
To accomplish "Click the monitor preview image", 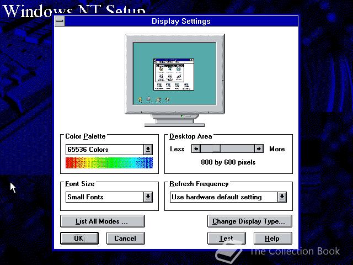I will [x=175, y=80].
